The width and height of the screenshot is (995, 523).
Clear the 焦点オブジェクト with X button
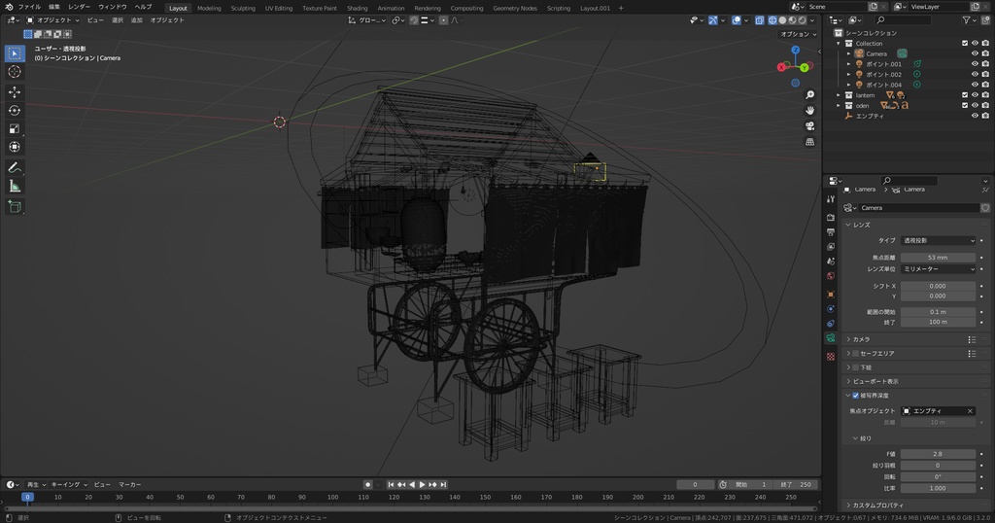click(970, 411)
